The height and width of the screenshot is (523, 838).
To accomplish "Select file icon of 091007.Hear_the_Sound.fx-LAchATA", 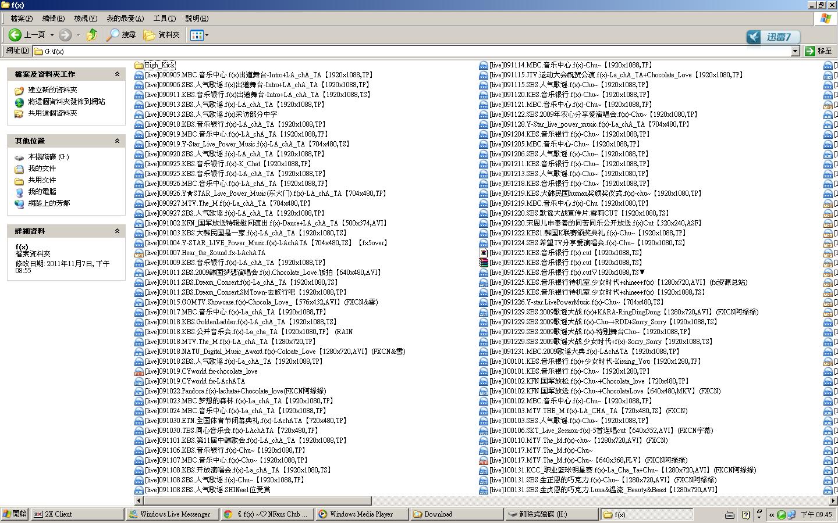I will [139, 253].
